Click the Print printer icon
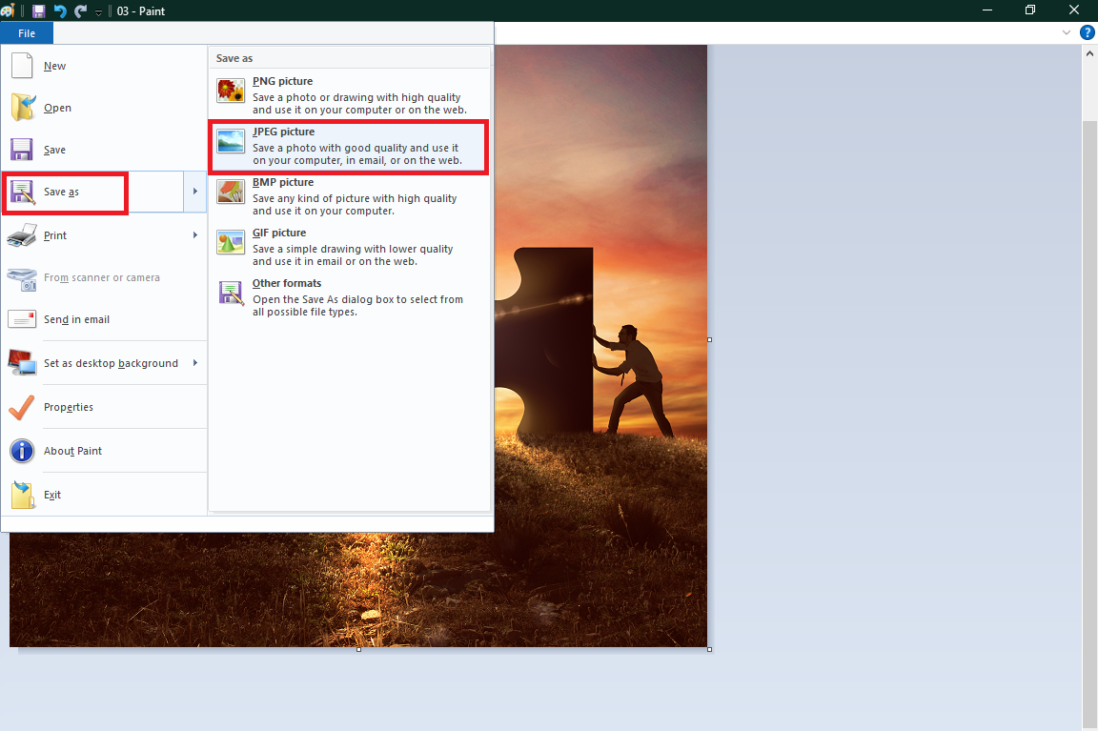This screenshot has width=1098, height=731. click(22, 235)
